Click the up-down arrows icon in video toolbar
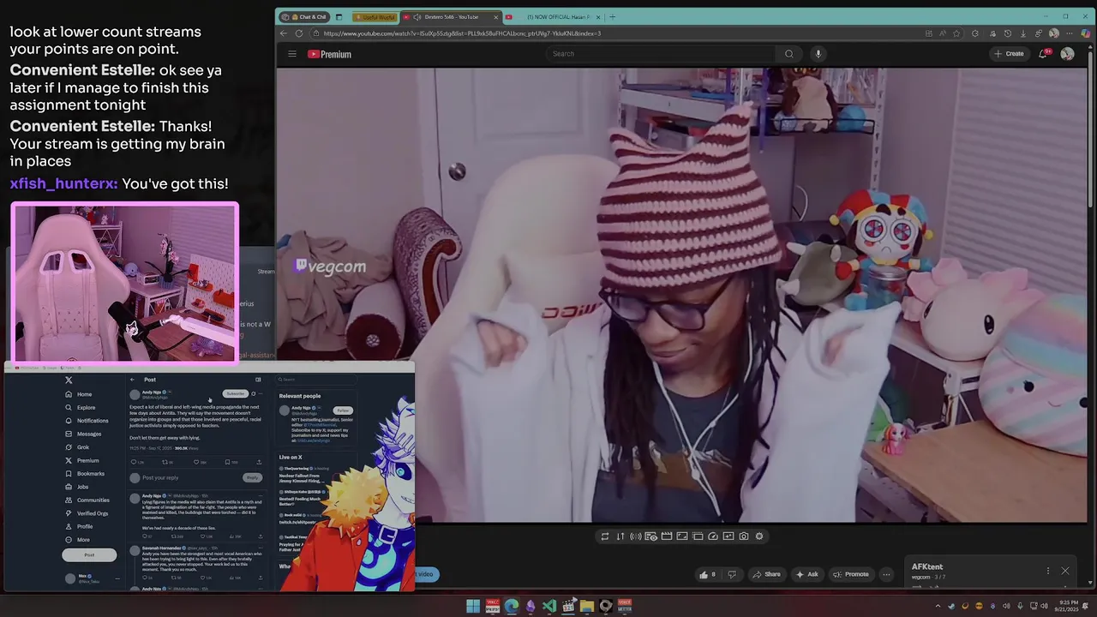Viewport: 1097px width, 617px height. click(x=620, y=536)
